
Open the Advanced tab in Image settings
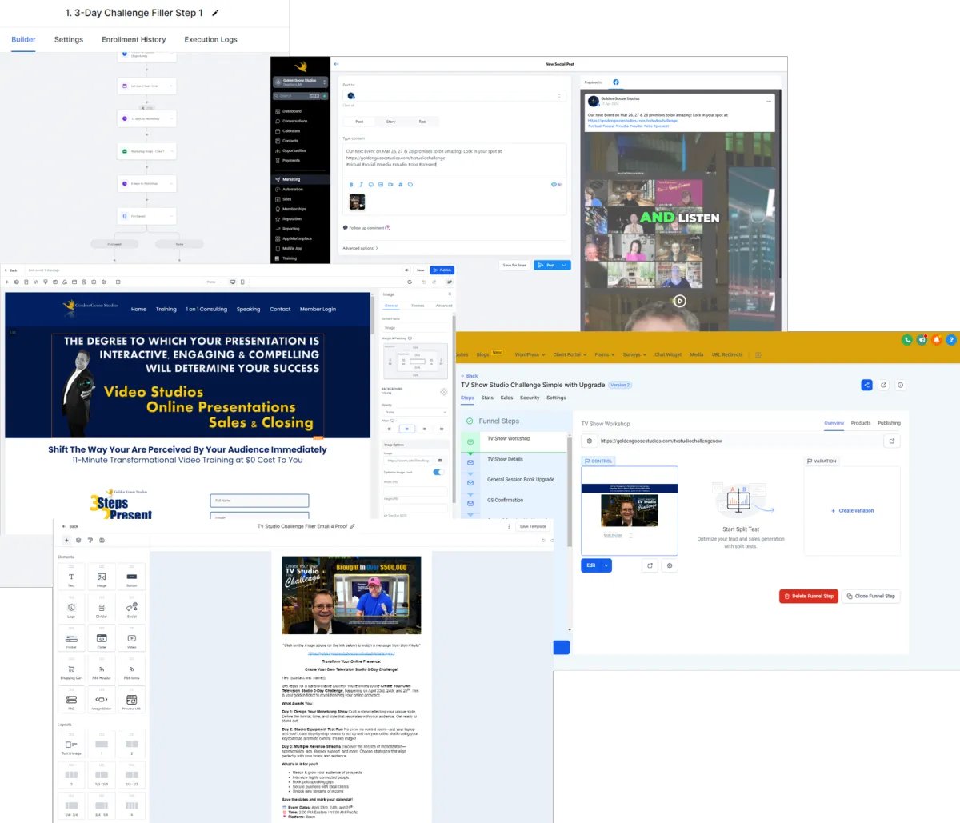coord(443,306)
